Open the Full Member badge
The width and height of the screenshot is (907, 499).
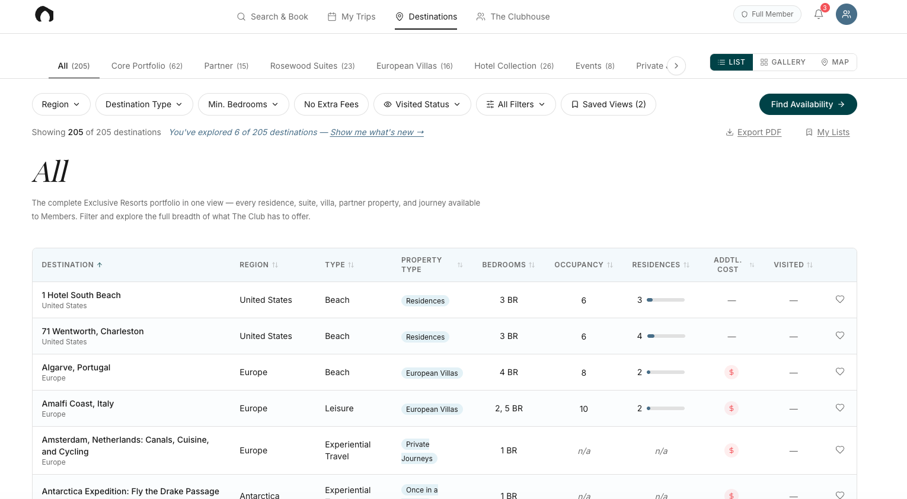[767, 14]
